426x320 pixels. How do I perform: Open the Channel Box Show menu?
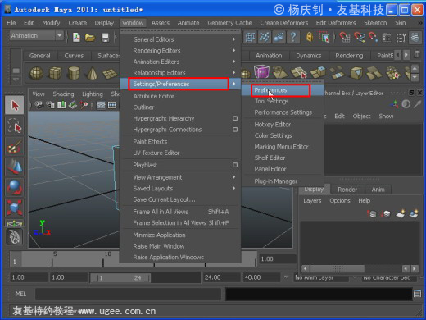click(386, 117)
